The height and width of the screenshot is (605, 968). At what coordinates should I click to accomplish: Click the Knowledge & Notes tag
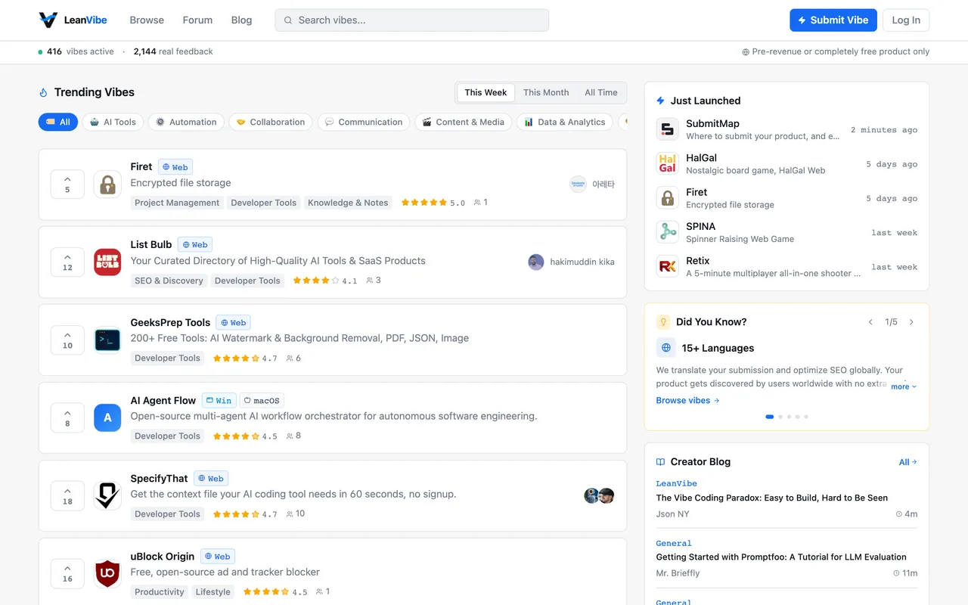tap(348, 203)
